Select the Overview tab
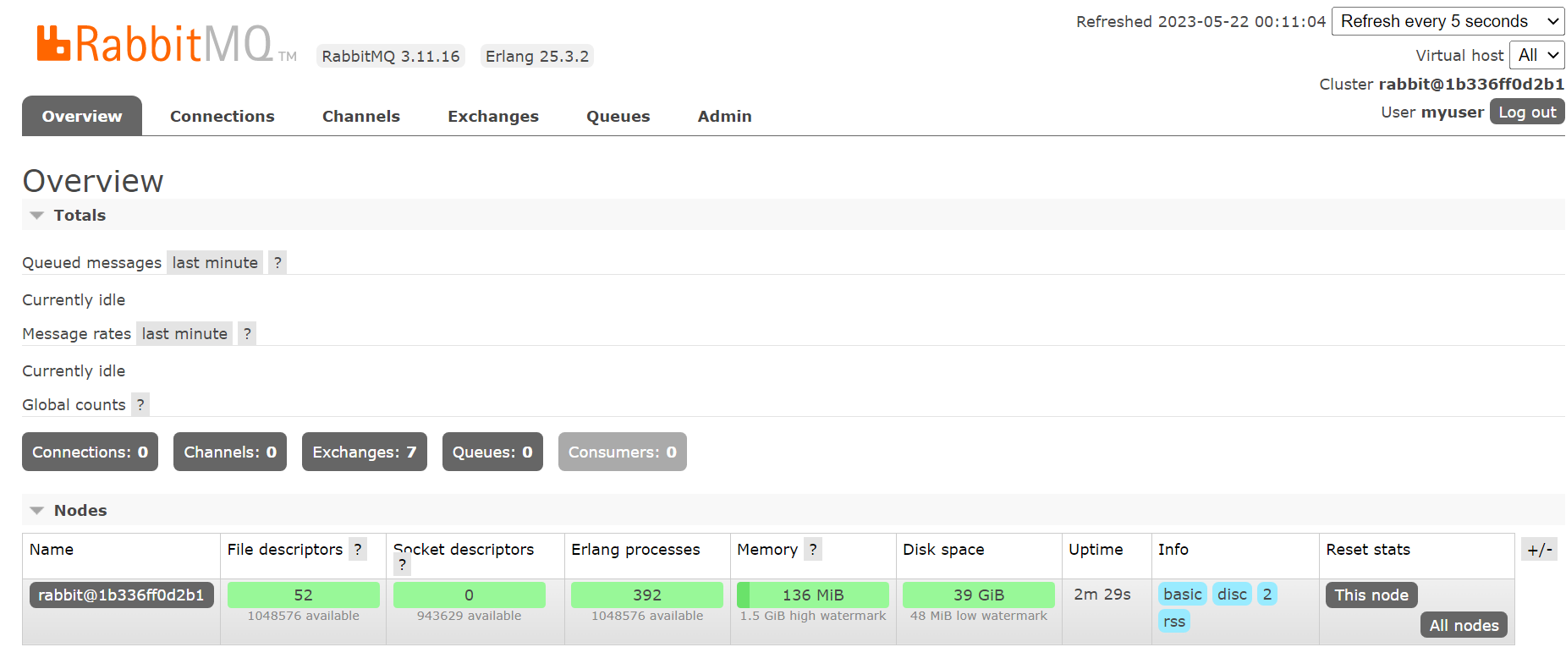Image resolution: width=1566 pixels, height=658 pixels. (82, 116)
